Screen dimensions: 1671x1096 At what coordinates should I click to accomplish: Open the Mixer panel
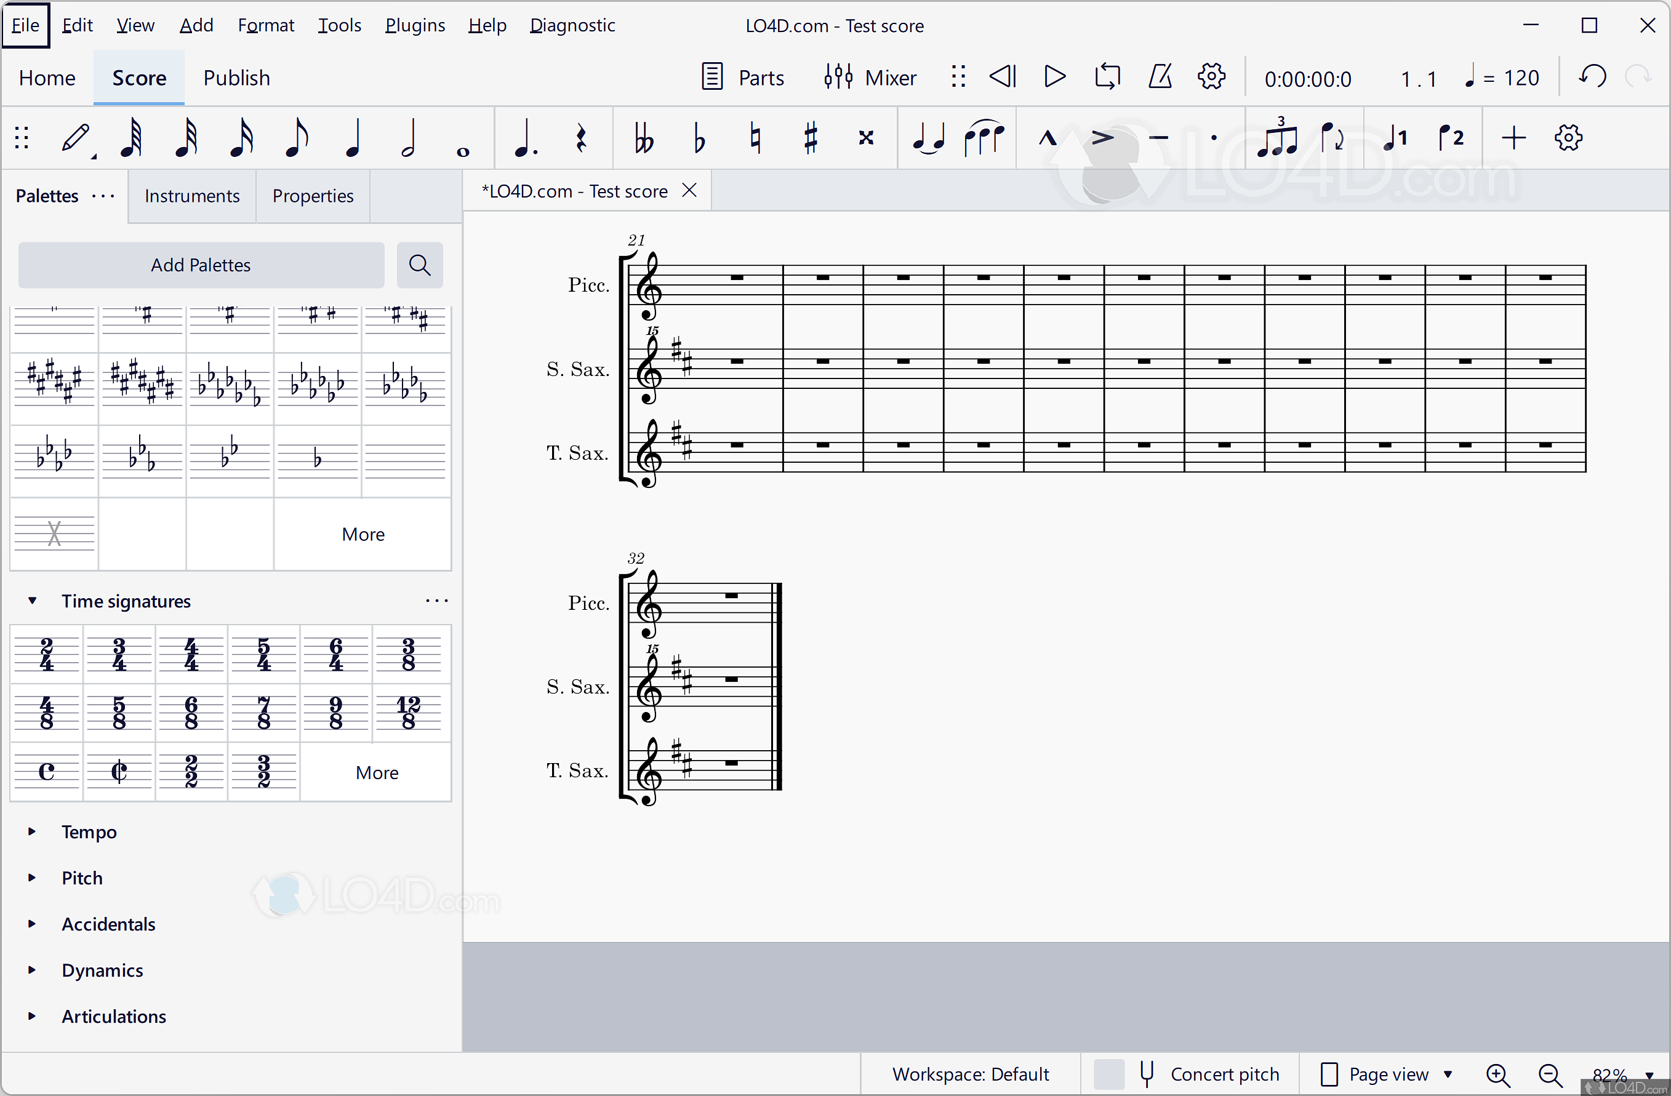(870, 78)
